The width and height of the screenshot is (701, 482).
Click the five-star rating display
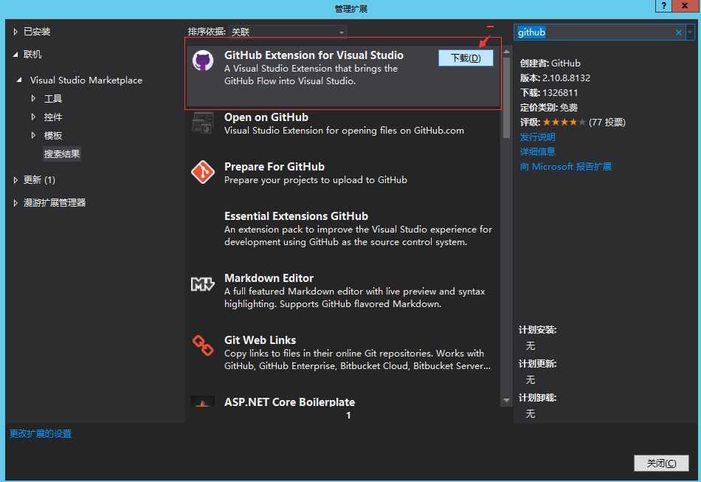[564, 122]
